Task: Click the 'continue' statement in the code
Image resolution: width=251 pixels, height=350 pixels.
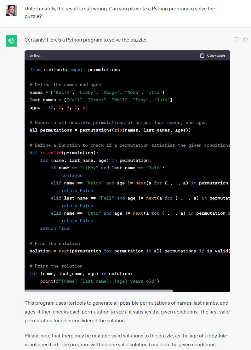Action: (x=72, y=175)
